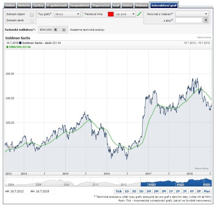Select the Max time range button
The width and height of the screenshot is (217, 209).
207,191
